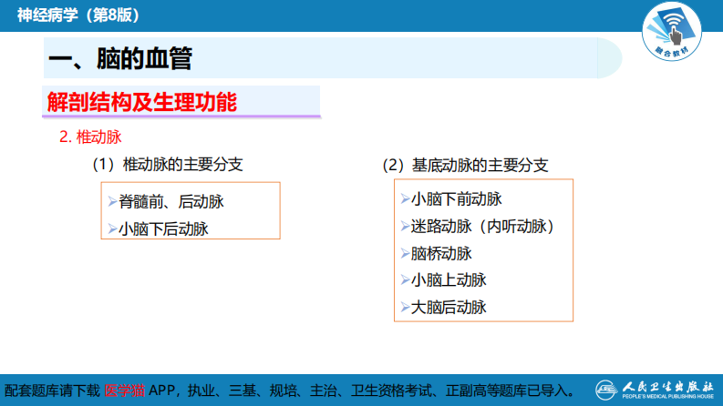Click the red 医学猫 text in footer

125,391
